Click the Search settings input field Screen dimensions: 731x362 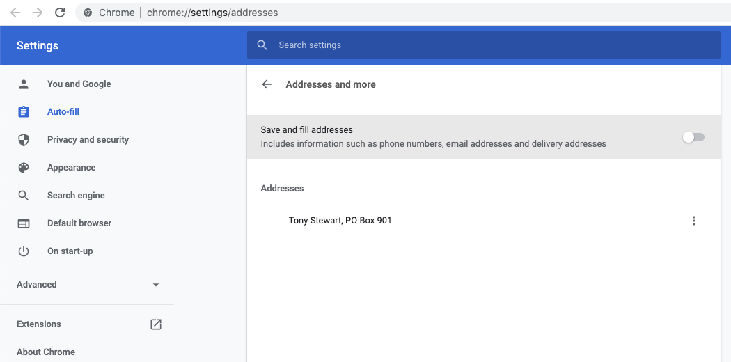[483, 45]
